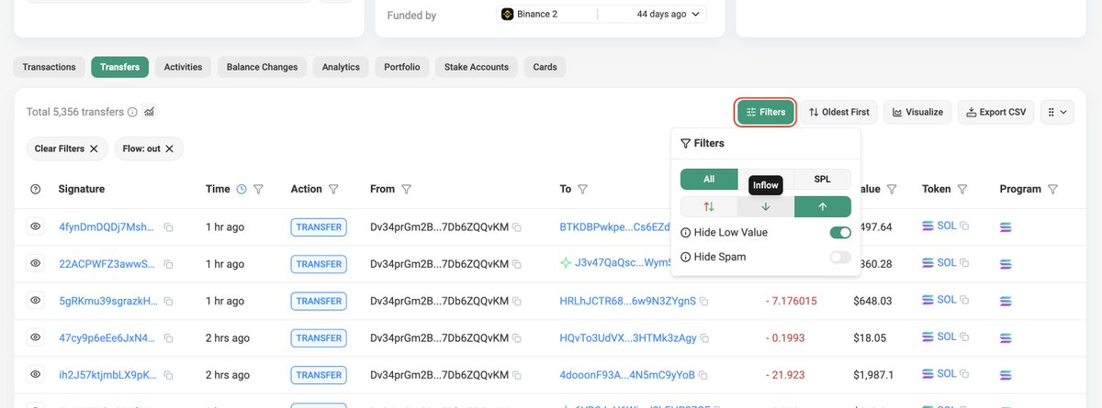This screenshot has width=1102, height=408.
Task: Click the info icon next to Total 5,356 transfers
Action: (132, 112)
